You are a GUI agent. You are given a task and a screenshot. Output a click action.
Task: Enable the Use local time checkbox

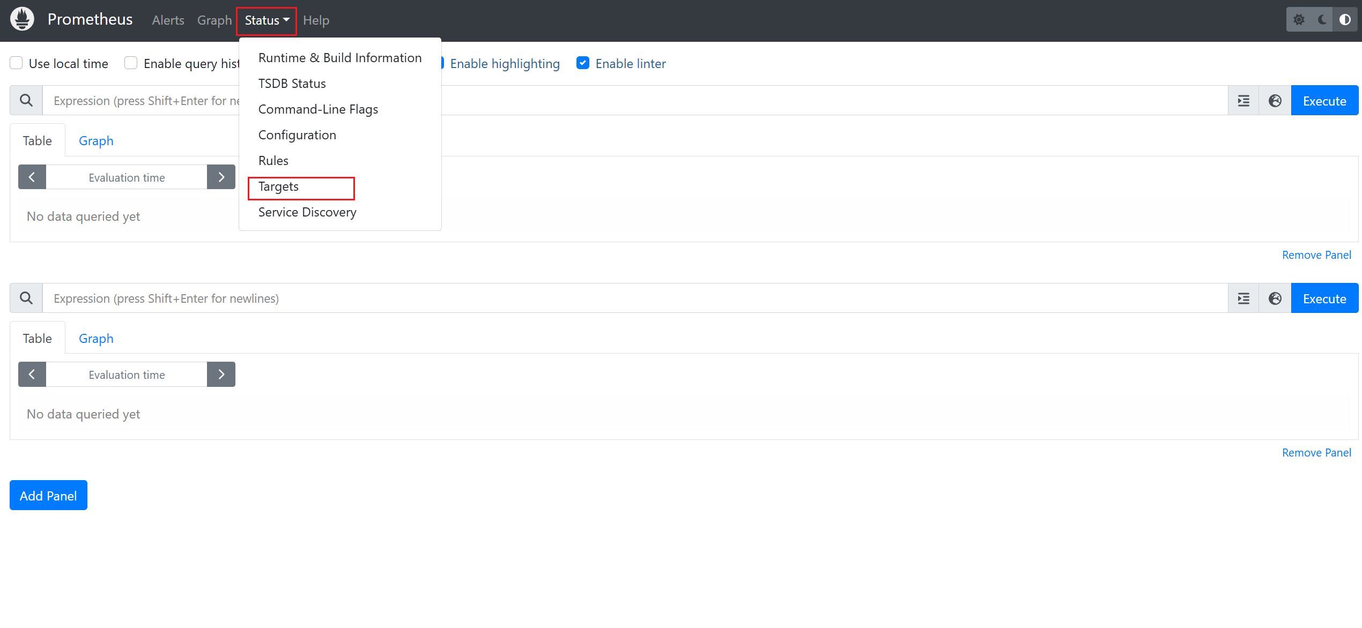coord(17,63)
